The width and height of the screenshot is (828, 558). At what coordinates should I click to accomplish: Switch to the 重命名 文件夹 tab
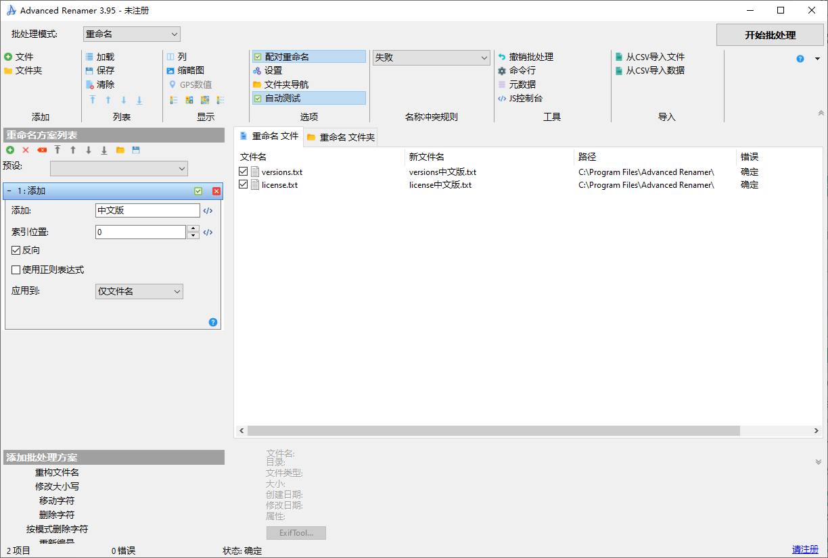[x=340, y=137]
